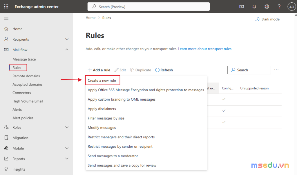Open the AO account avatar
The image size is (297, 175).
click(292, 7)
